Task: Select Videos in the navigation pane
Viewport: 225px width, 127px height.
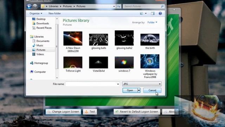Action: click(40, 54)
